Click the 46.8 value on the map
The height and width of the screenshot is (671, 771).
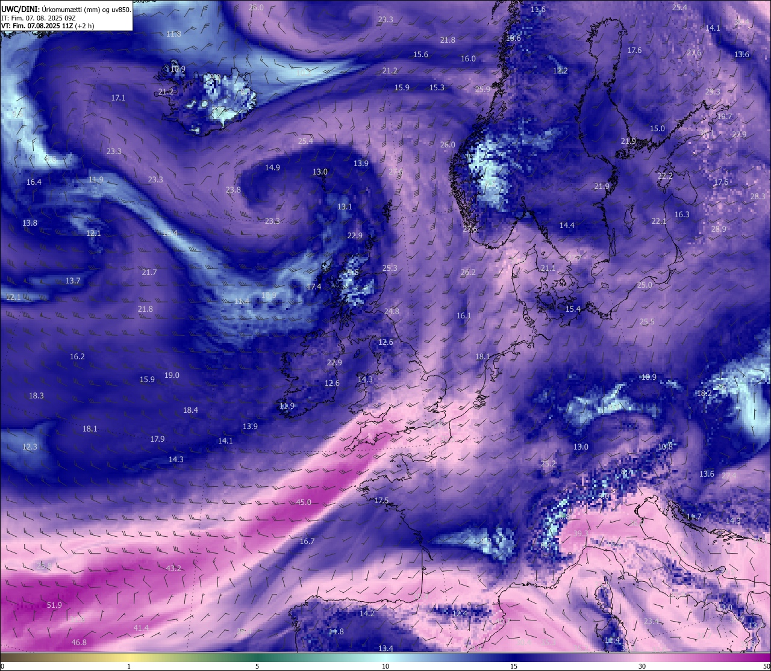click(79, 643)
